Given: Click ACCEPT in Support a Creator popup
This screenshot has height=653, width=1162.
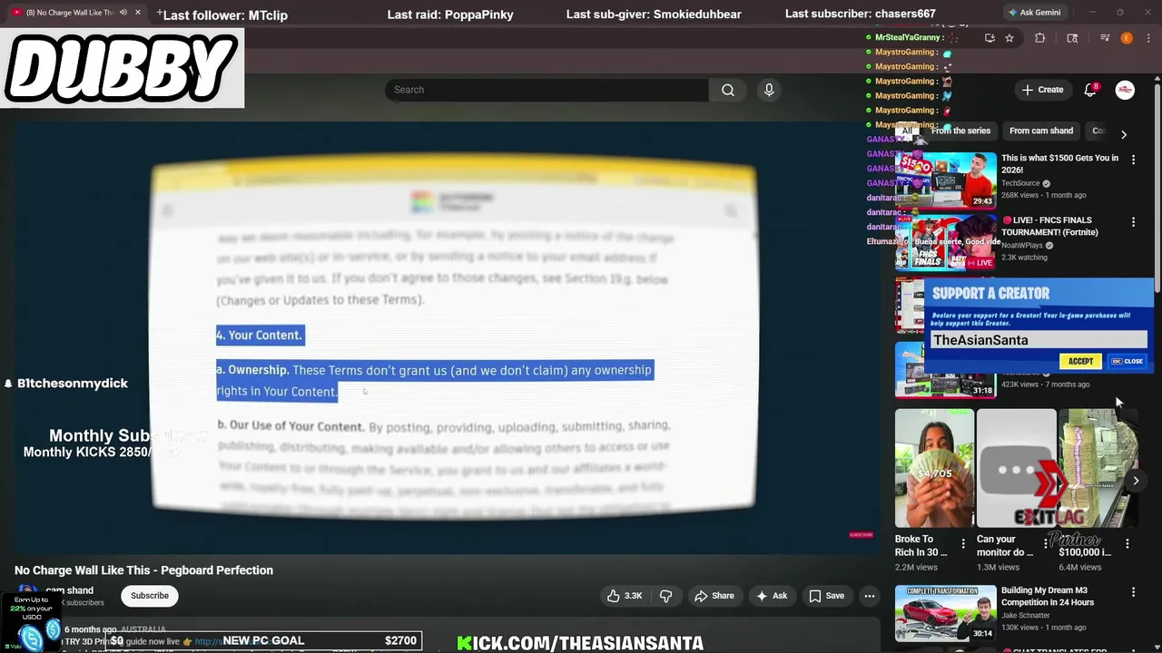Looking at the screenshot, I should point(1080,361).
